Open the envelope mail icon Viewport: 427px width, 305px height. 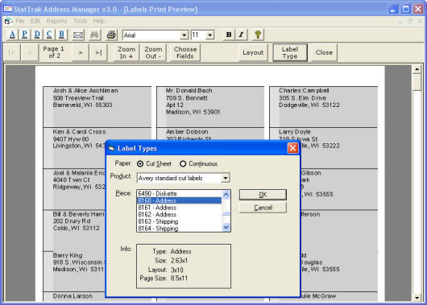[78, 35]
